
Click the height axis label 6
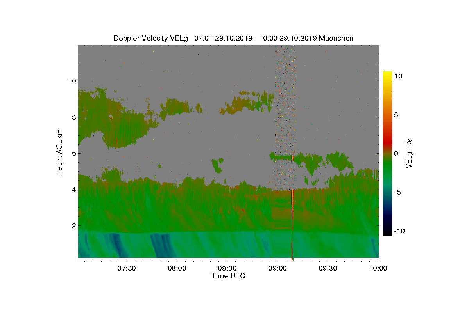pyautogui.click(x=73, y=153)
